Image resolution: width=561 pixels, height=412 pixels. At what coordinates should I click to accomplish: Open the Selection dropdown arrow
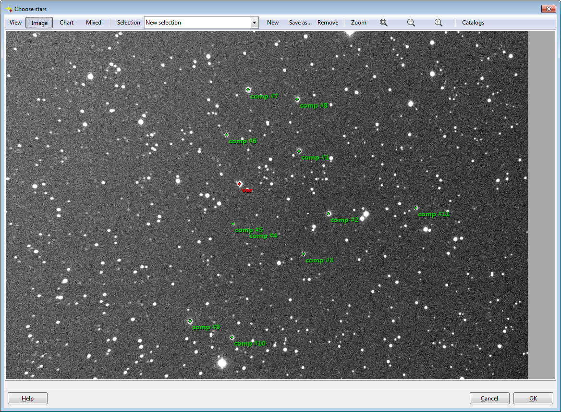click(x=254, y=23)
